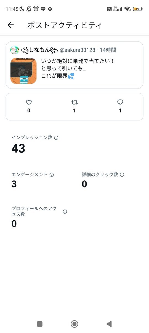Open the post's game image thumbnail
Screen dimensions: 149x333
coord(23,71)
